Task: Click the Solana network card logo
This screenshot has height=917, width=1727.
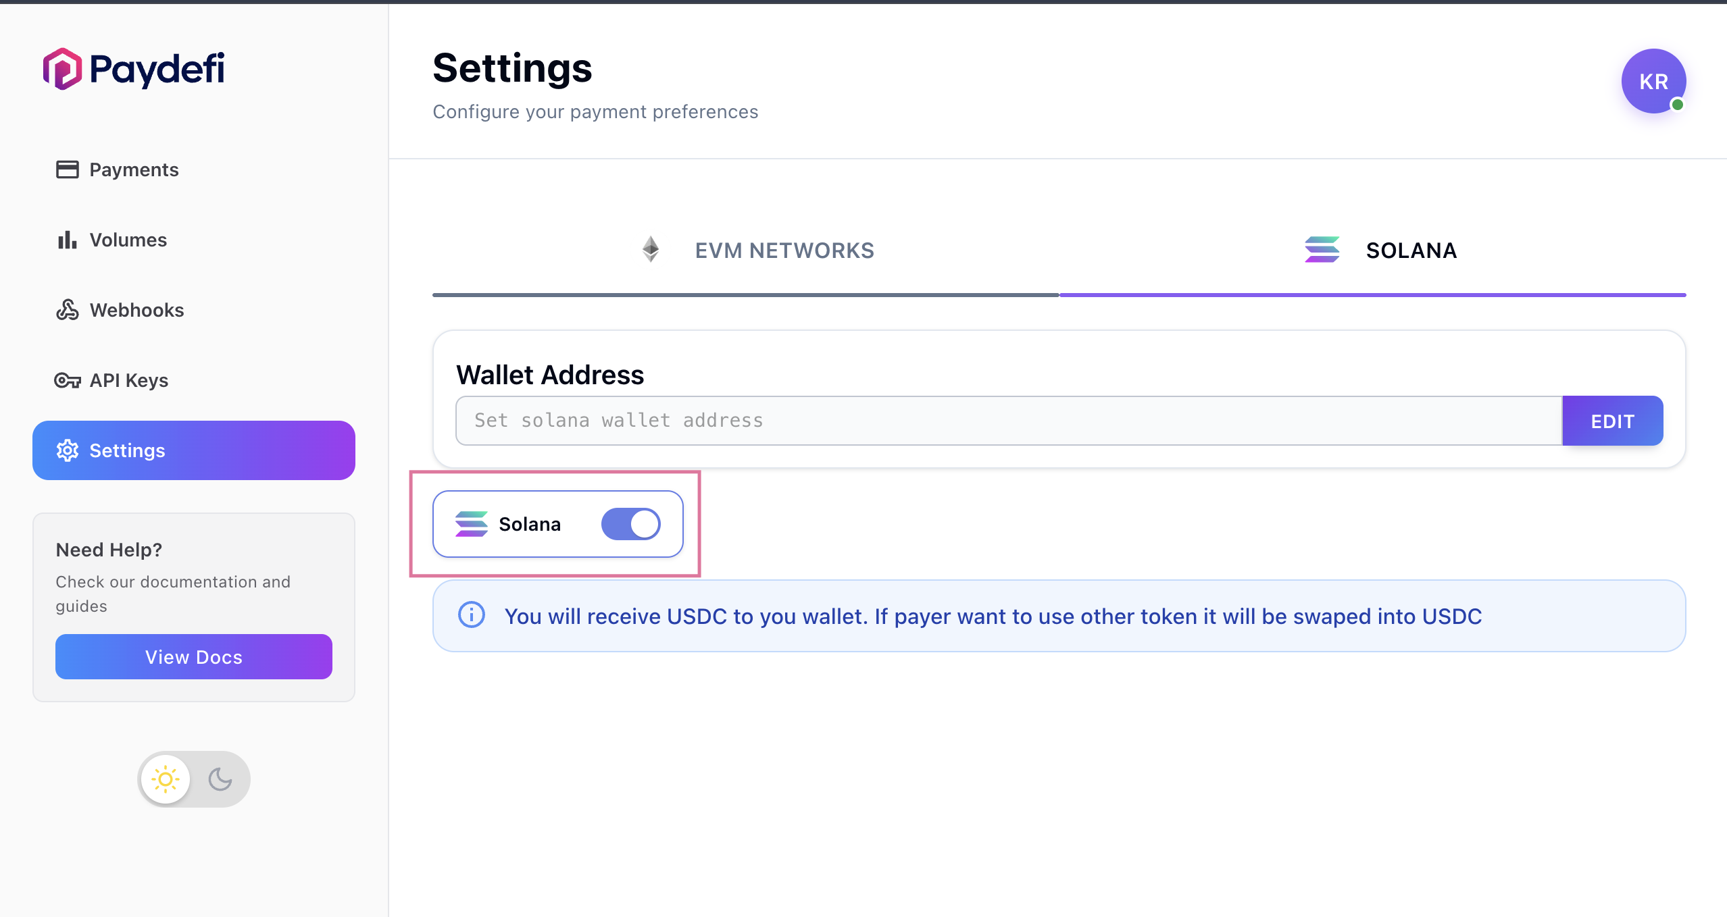Action: click(x=472, y=524)
